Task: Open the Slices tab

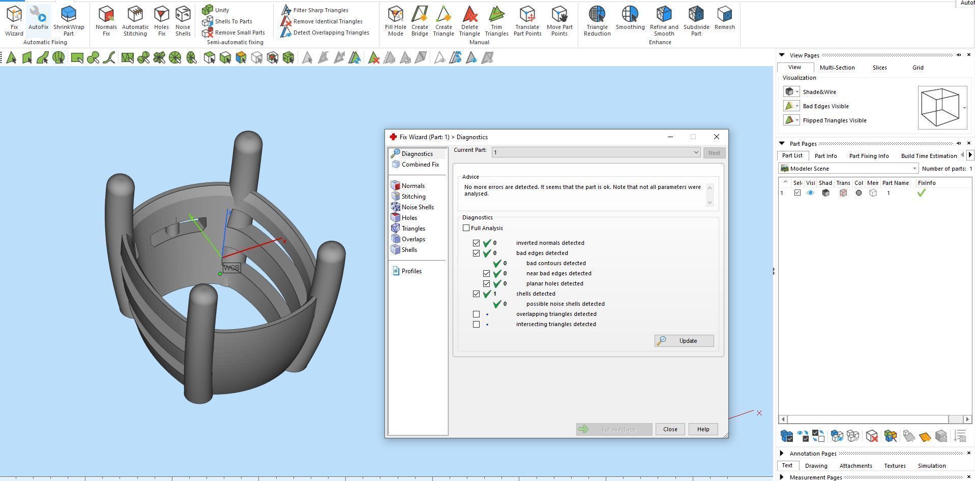Action: click(x=880, y=68)
